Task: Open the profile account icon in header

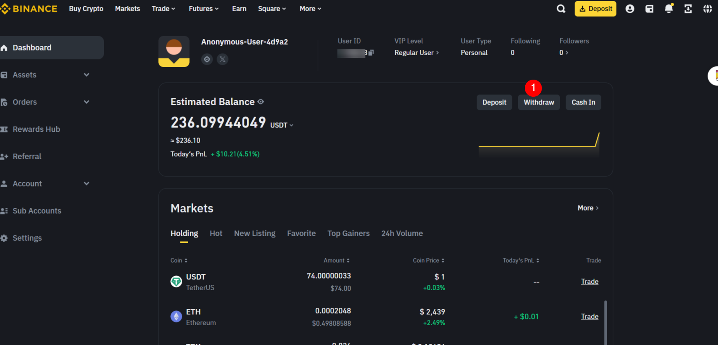Action: (x=630, y=9)
